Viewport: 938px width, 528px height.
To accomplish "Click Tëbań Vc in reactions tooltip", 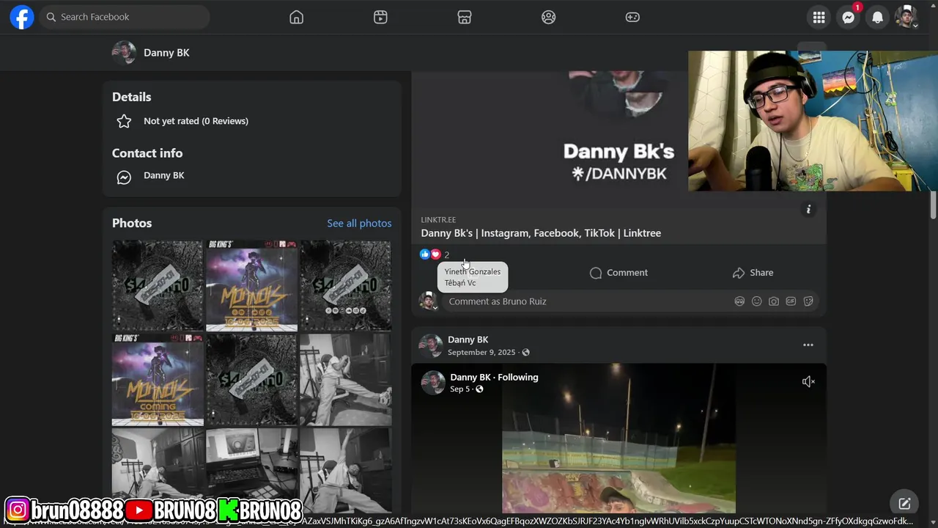I will pyautogui.click(x=459, y=283).
